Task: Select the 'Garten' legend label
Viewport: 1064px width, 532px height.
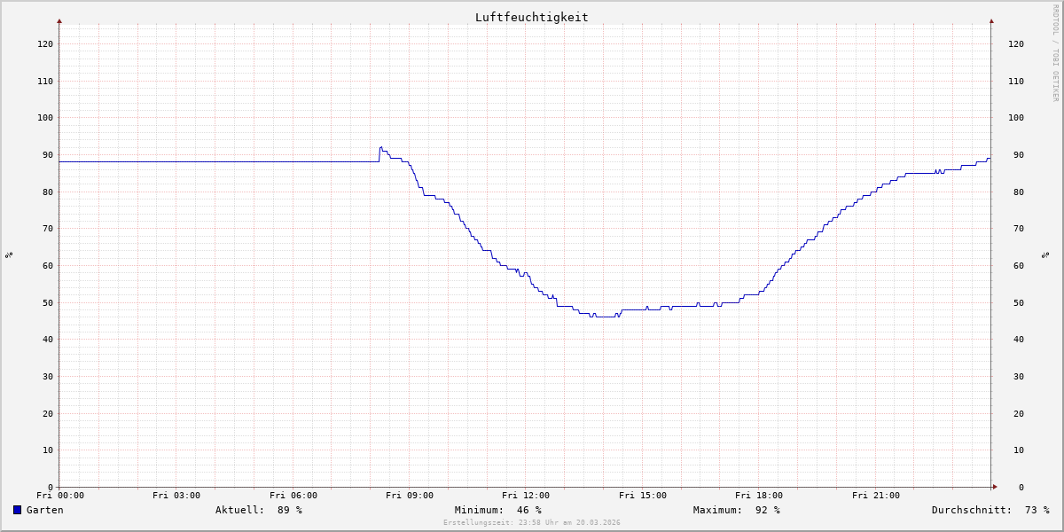Action: 45,510
